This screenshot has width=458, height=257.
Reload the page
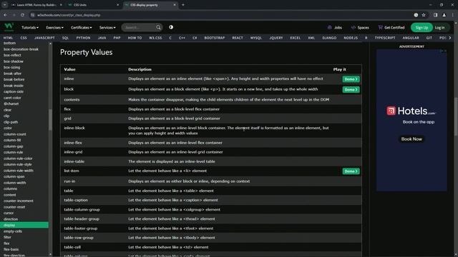(x=22, y=15)
